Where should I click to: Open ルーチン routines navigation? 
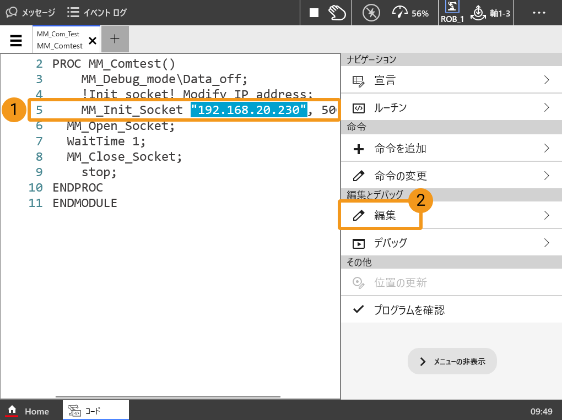pyautogui.click(x=451, y=107)
